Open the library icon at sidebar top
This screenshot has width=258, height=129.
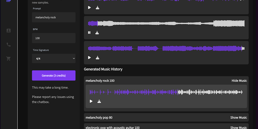(9, 1)
